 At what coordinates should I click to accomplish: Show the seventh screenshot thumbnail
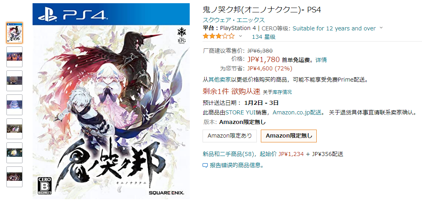(x=14, y=176)
